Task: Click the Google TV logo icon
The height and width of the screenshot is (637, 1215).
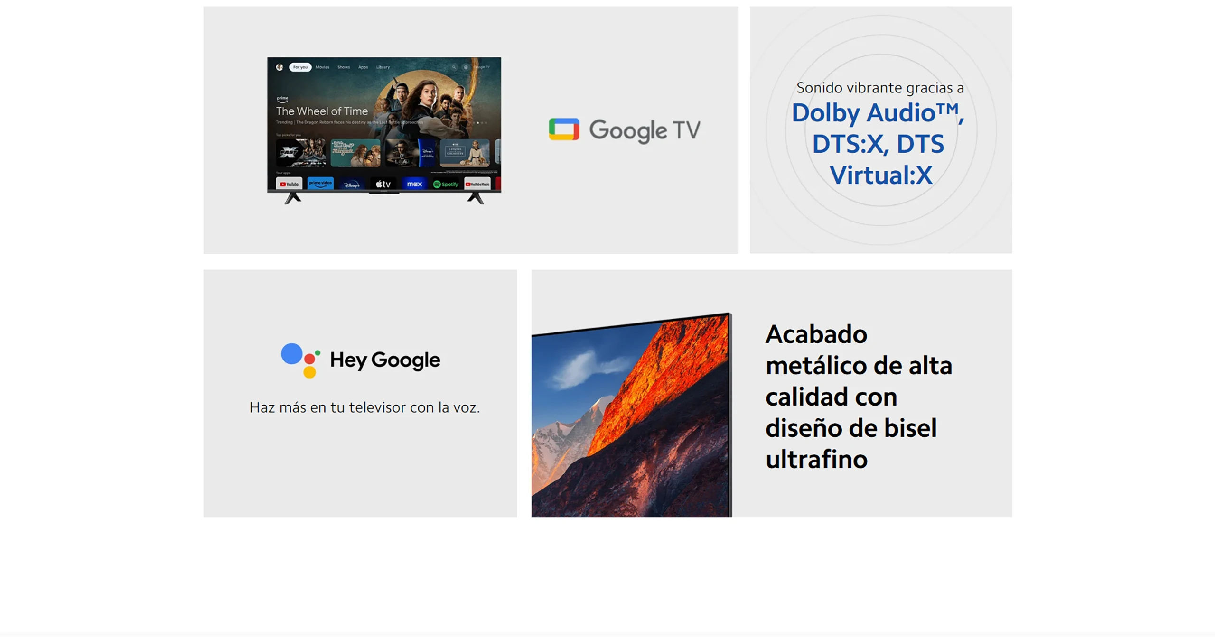Action: (564, 129)
